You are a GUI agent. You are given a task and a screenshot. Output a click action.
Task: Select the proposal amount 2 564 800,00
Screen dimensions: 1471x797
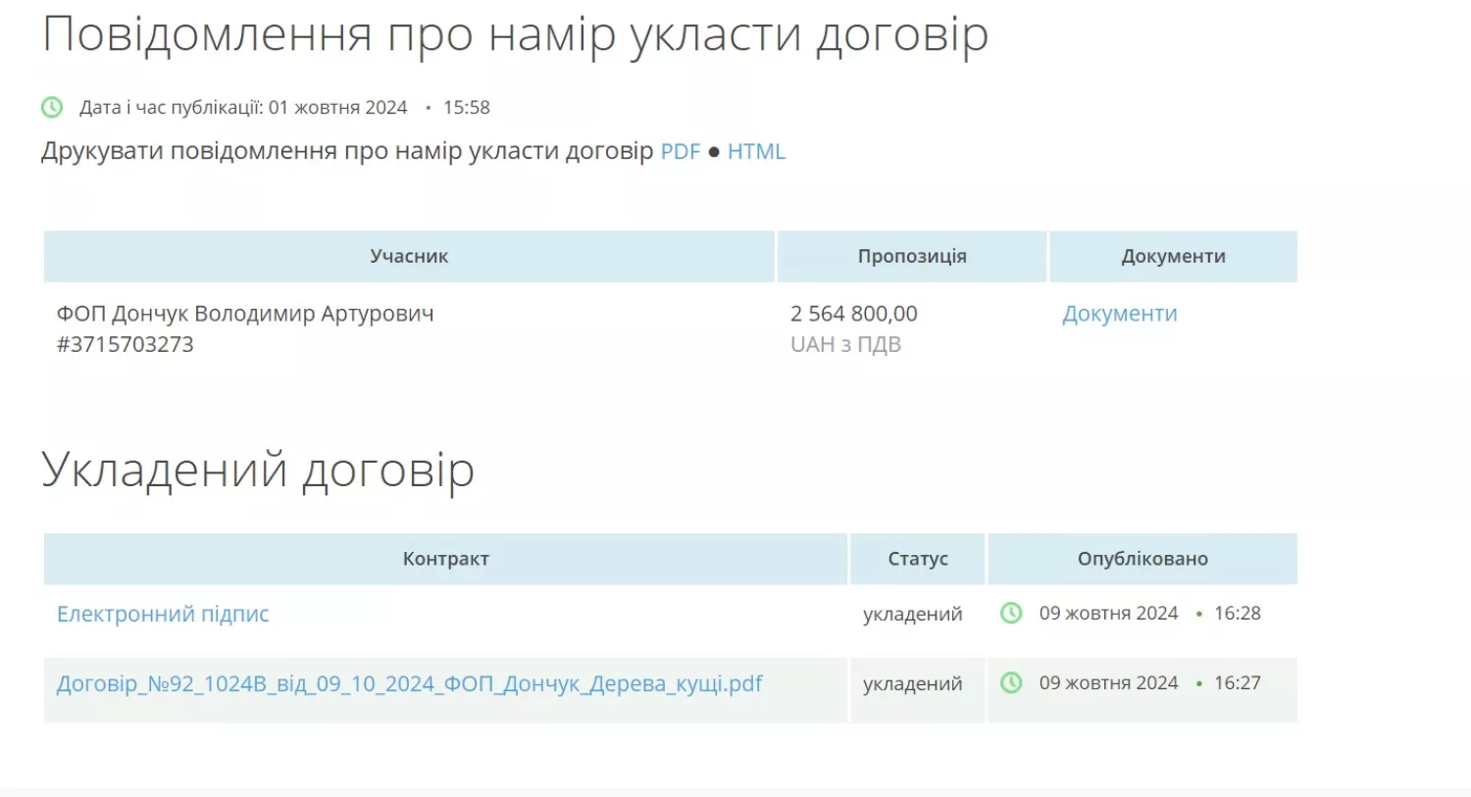coord(854,314)
